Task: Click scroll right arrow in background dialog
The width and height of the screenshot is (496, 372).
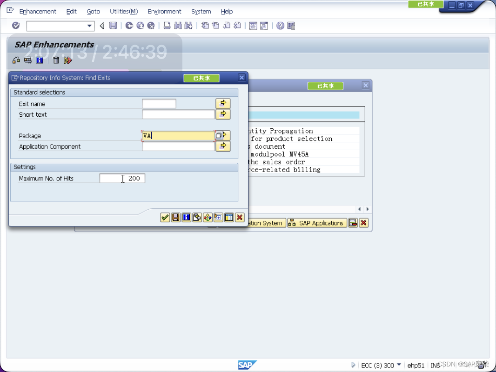Action: 367,209
